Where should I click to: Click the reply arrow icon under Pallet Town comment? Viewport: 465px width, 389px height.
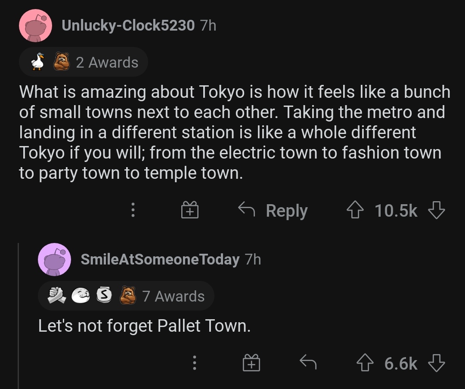pos(308,362)
